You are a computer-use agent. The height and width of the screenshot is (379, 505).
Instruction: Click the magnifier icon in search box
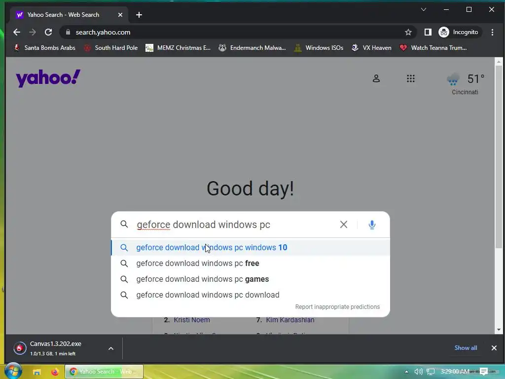pos(124,225)
